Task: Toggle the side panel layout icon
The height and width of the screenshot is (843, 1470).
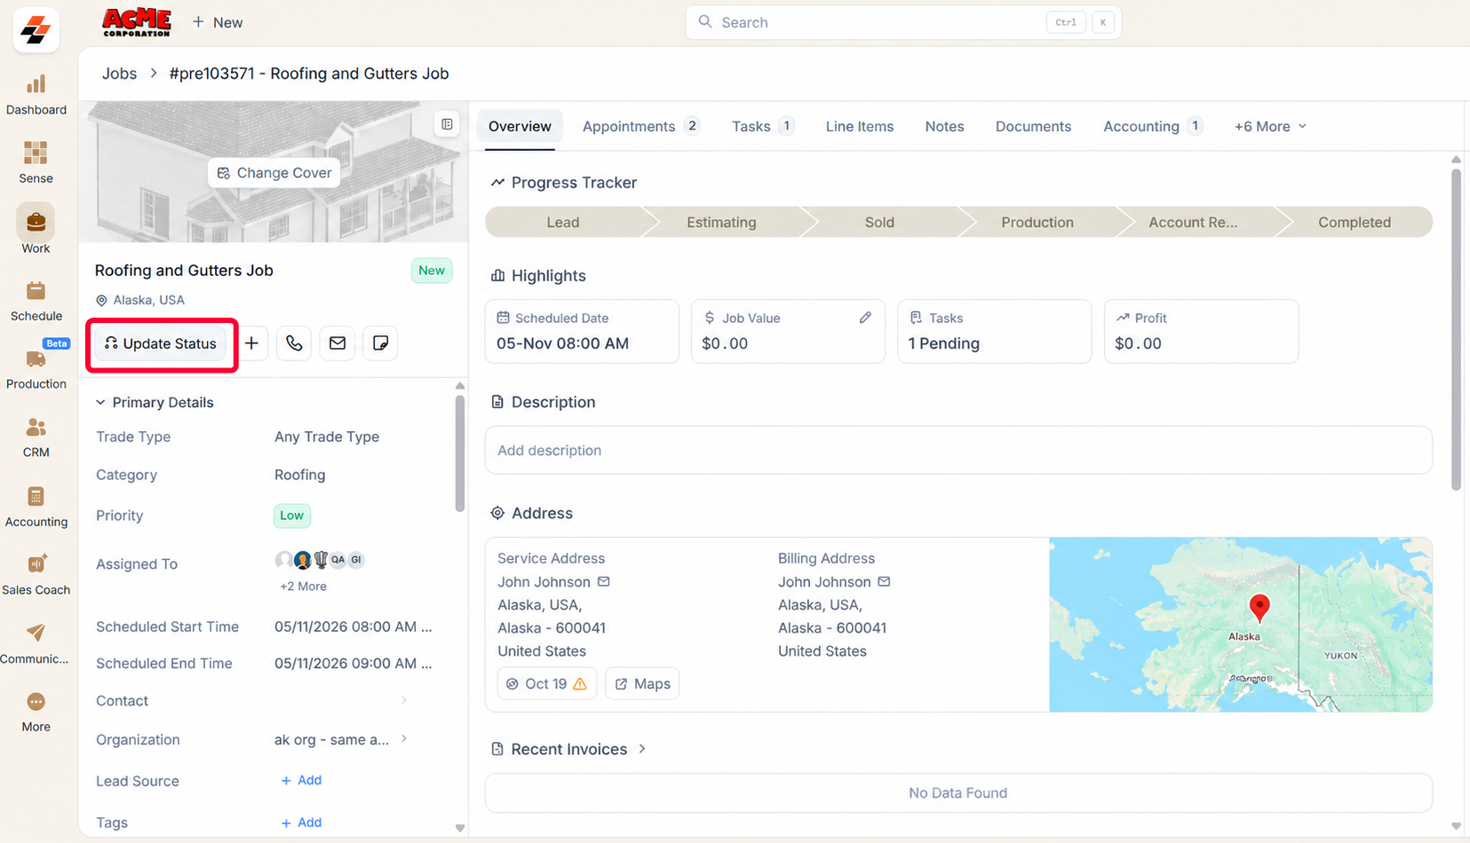Action: pyautogui.click(x=448, y=124)
